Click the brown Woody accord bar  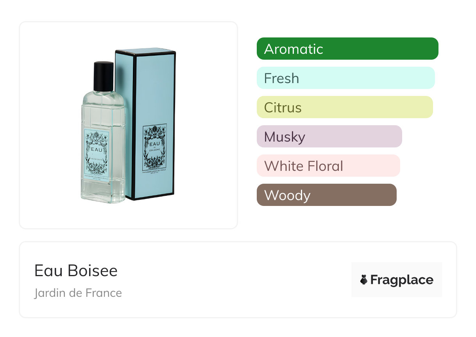(326, 195)
